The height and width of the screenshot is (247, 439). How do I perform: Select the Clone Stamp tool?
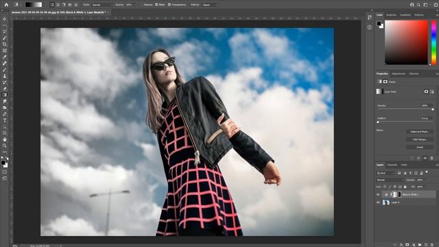tap(5, 76)
